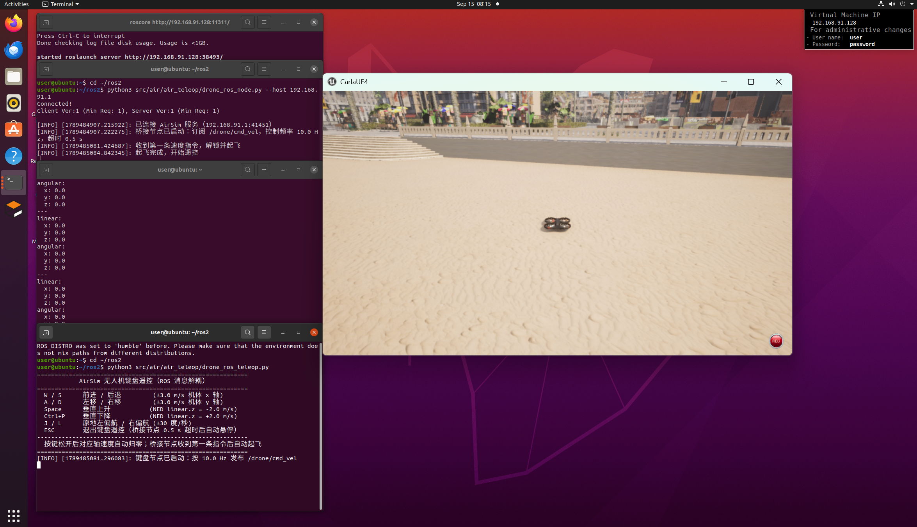Search in the teleop terminal window
This screenshot has height=527, width=917.
coord(248,332)
